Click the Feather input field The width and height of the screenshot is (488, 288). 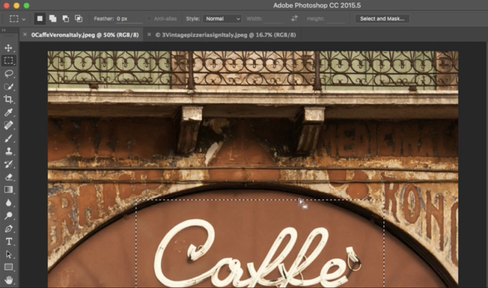click(x=129, y=19)
